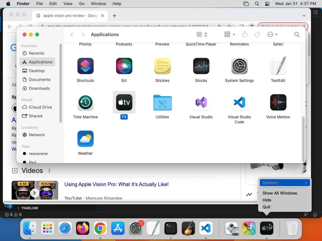Open Control Center in menu bar
This screenshot has height=241, width=322.
point(267,4)
